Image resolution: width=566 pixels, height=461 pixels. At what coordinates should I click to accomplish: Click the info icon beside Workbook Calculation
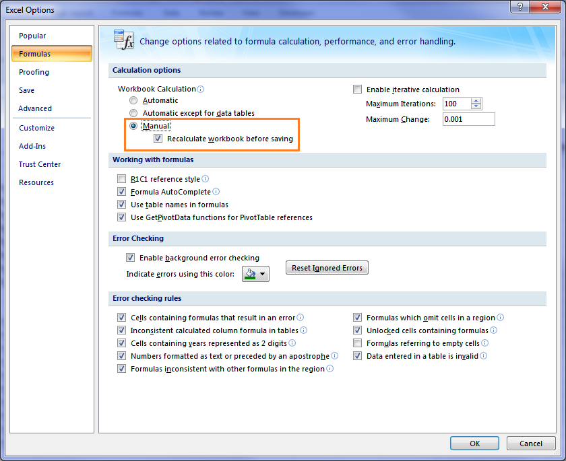coord(201,89)
